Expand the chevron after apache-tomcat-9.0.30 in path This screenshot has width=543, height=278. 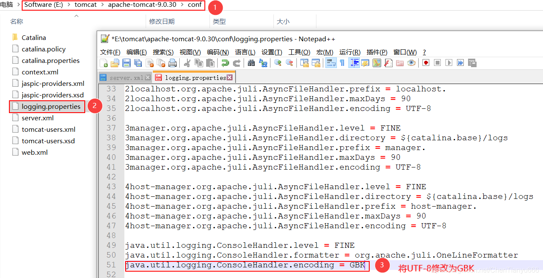[x=182, y=5]
